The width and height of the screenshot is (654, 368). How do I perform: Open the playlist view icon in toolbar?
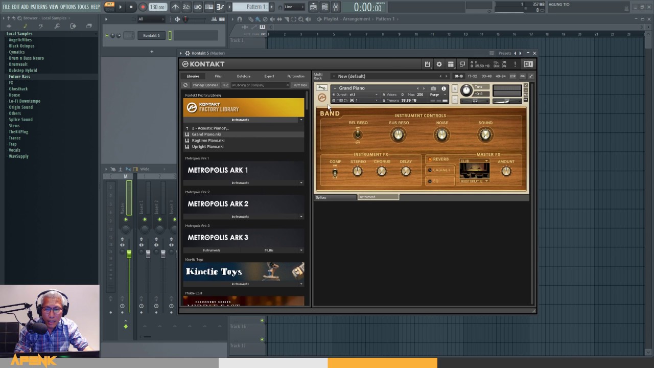(313, 7)
